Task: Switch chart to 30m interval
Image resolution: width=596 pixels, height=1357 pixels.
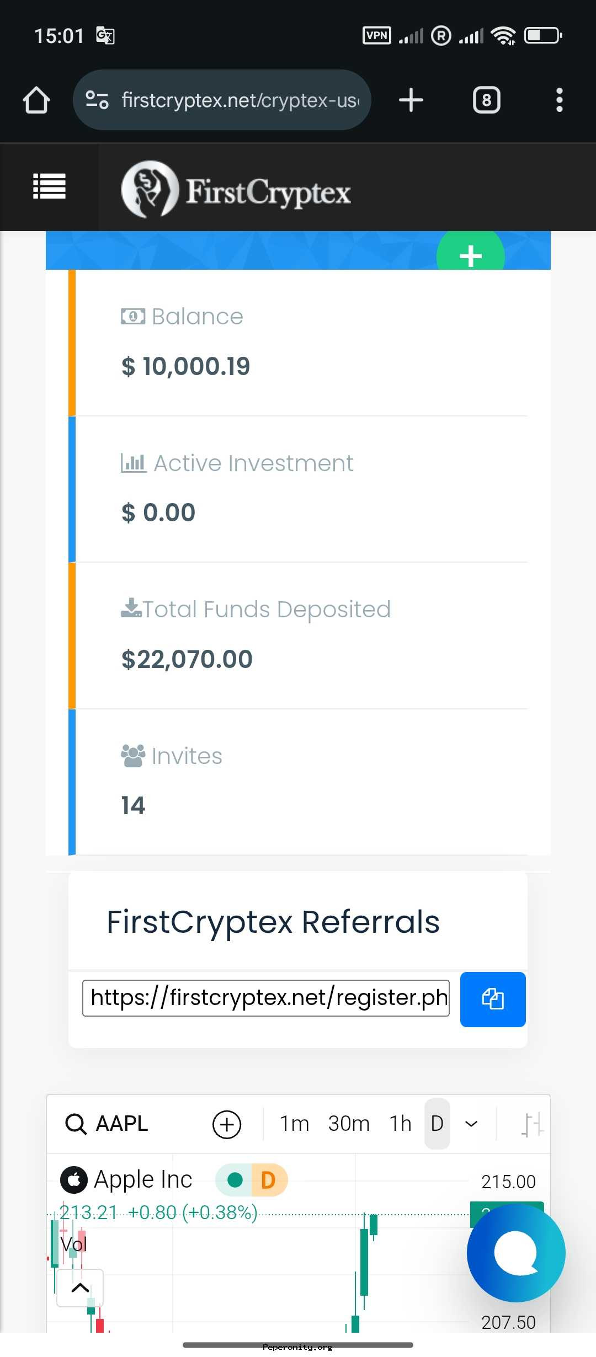Action: pyautogui.click(x=349, y=1124)
